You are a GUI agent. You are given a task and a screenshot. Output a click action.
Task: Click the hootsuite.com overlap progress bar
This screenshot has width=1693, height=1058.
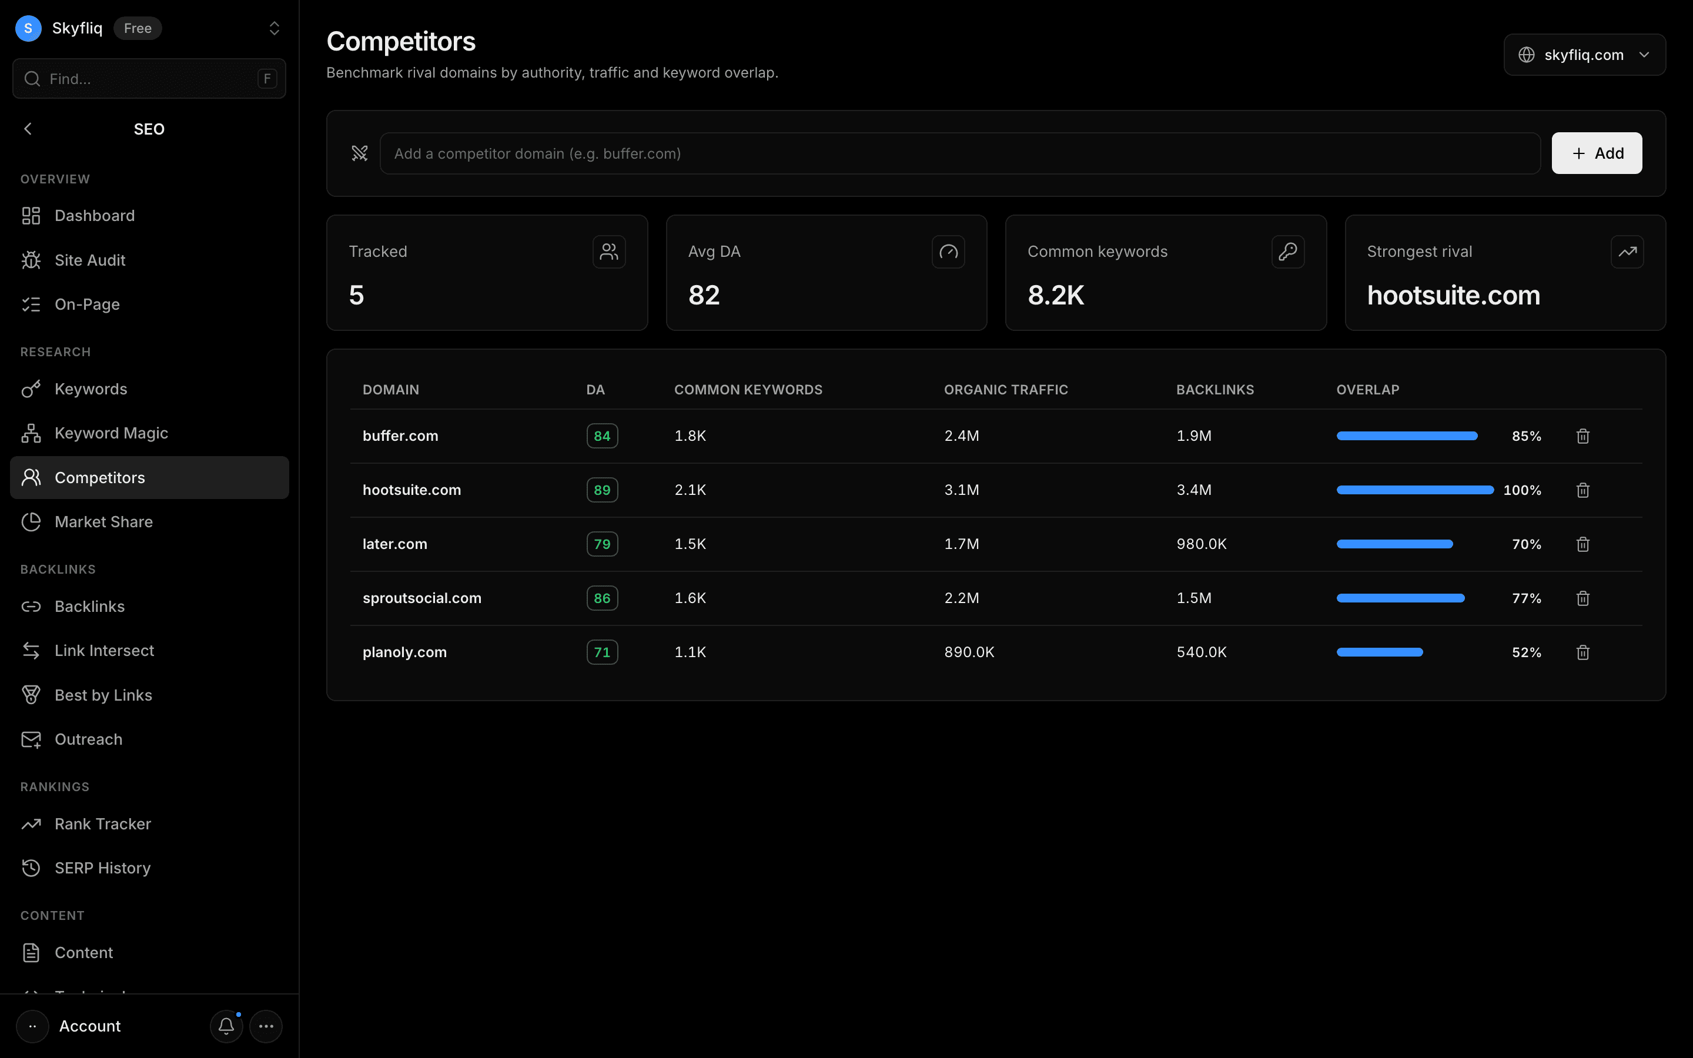pos(1414,490)
